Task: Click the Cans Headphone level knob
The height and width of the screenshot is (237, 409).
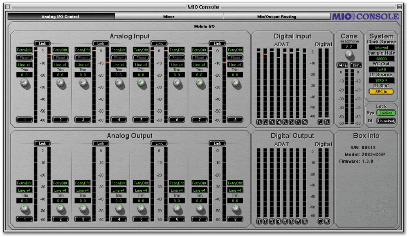Action: pos(349,54)
